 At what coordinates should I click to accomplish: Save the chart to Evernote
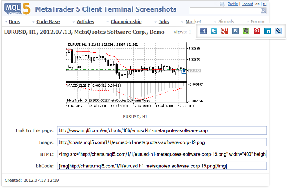tap(246, 31)
